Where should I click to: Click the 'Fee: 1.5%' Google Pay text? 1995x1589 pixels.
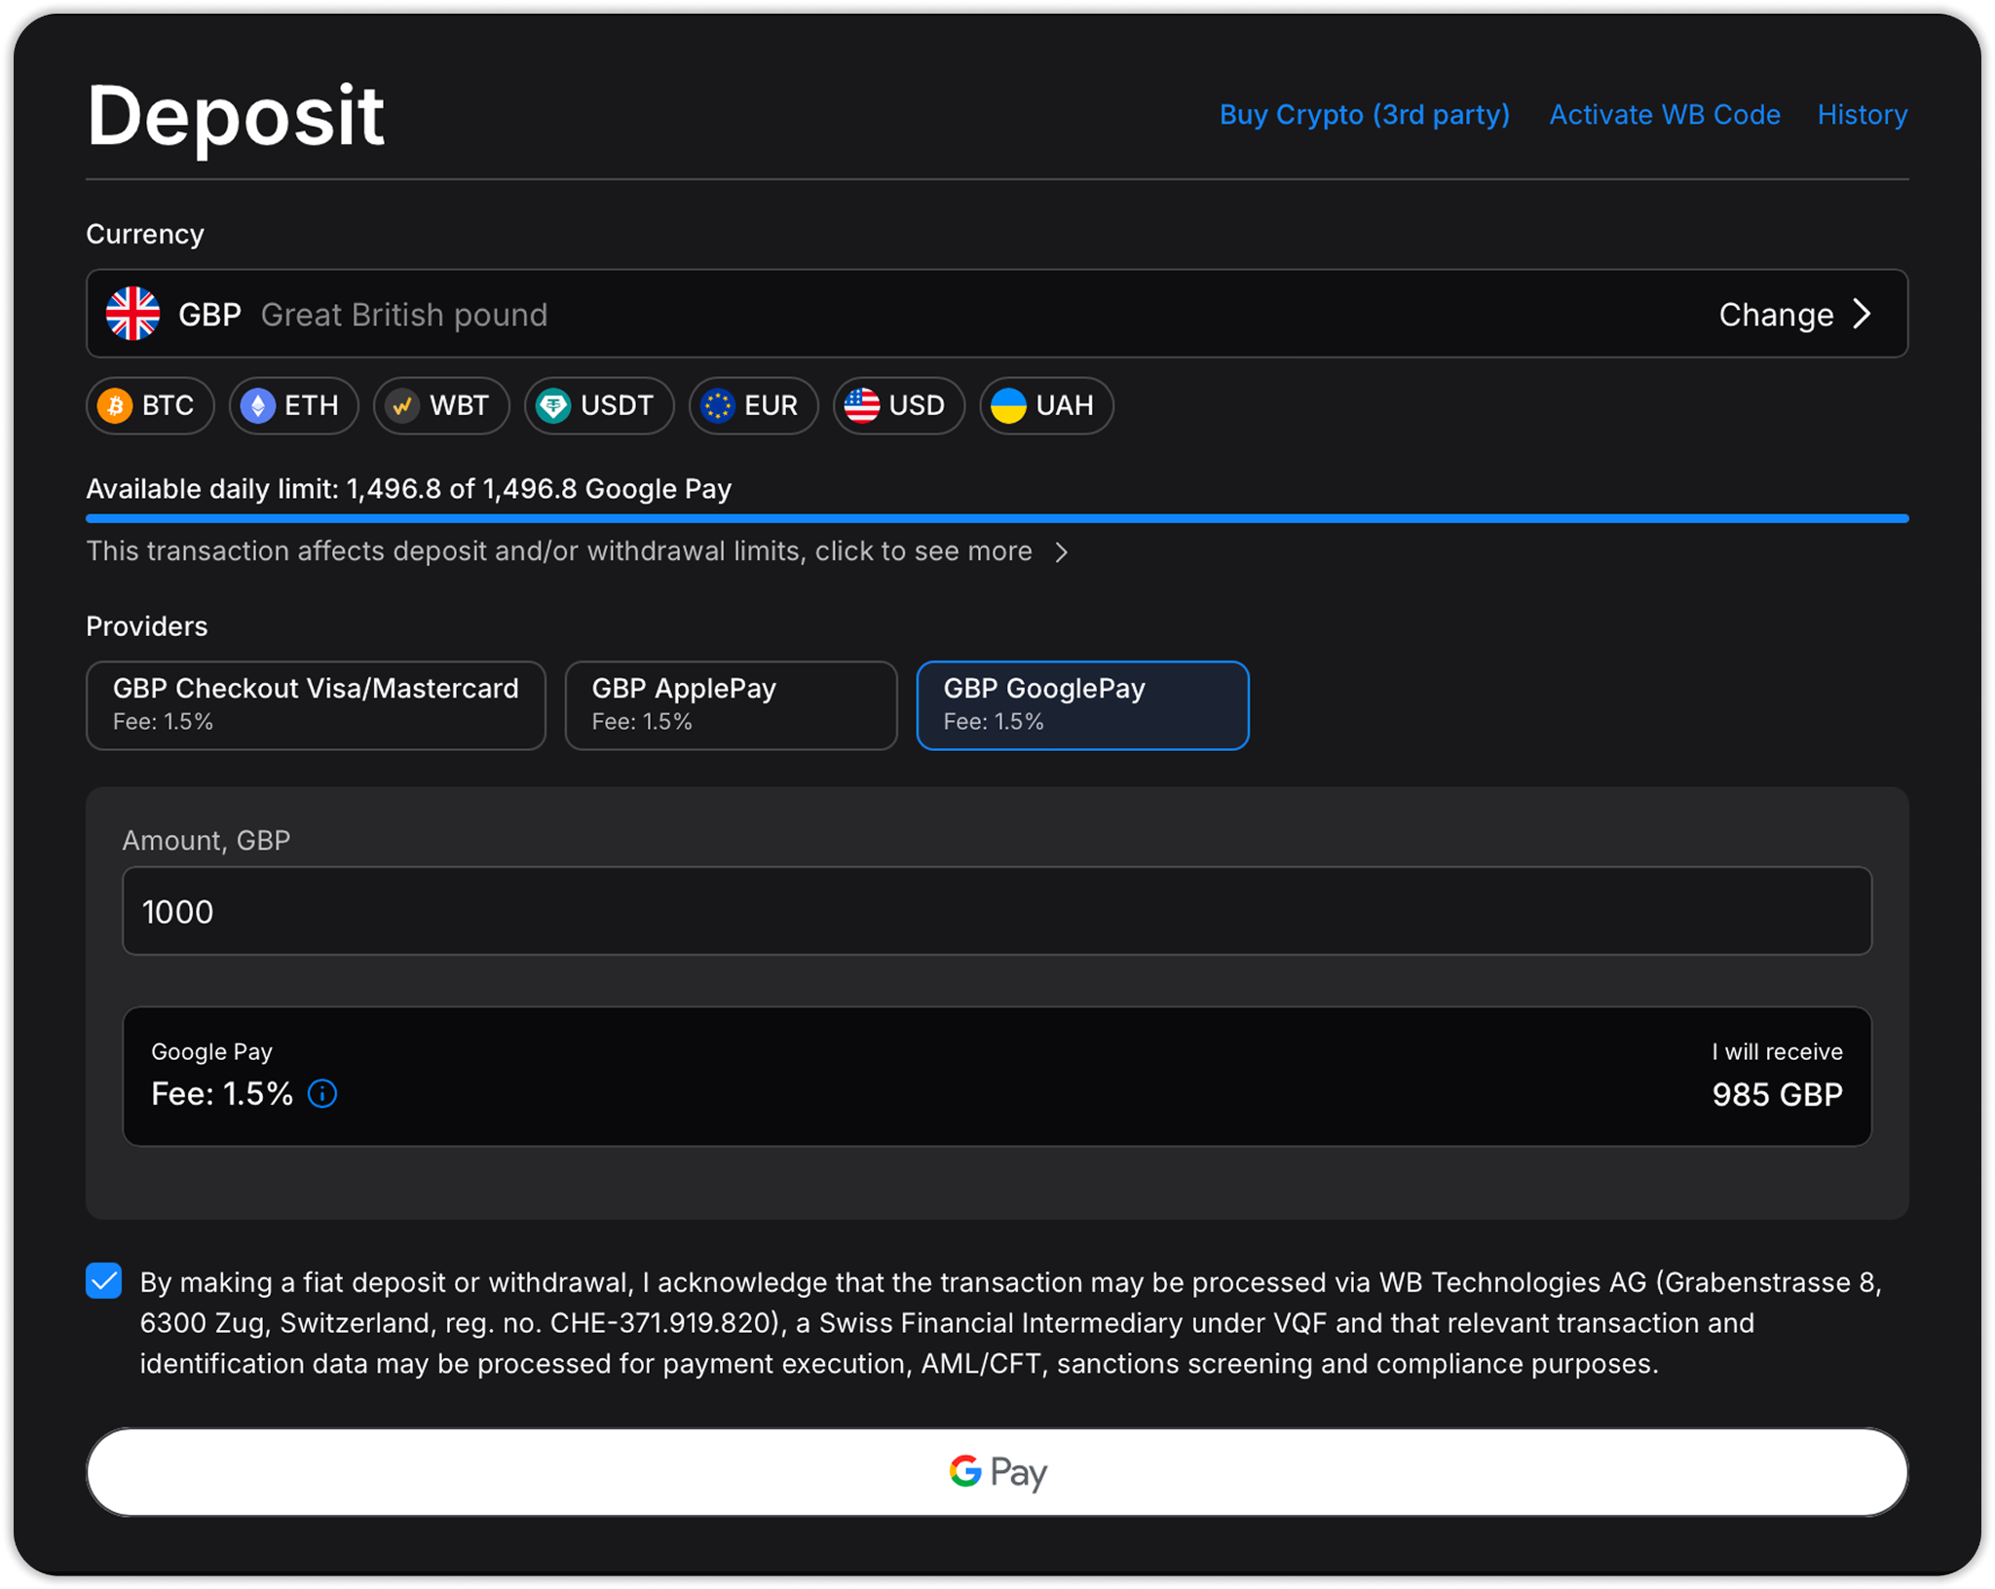(222, 1094)
